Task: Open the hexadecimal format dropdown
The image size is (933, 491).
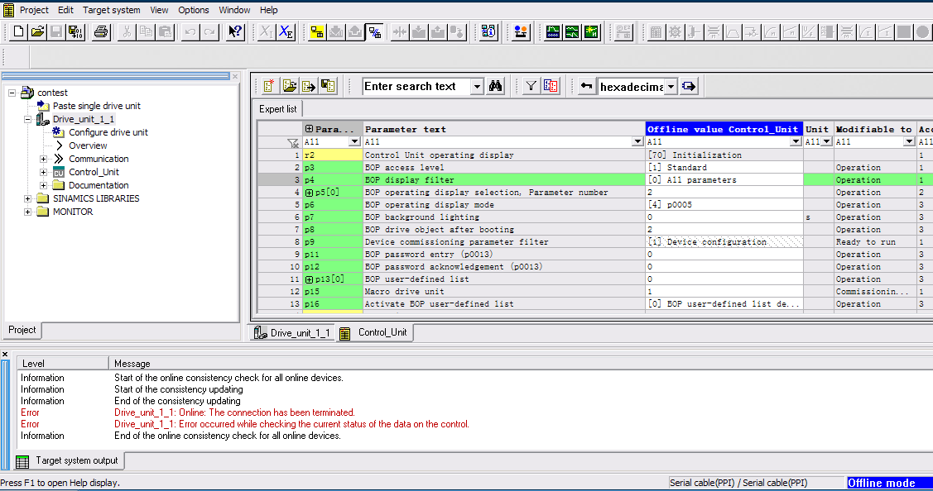Action: 671,87
